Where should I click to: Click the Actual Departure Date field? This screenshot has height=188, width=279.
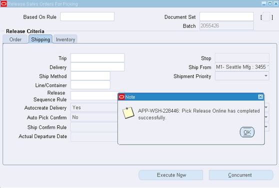tap(94, 137)
